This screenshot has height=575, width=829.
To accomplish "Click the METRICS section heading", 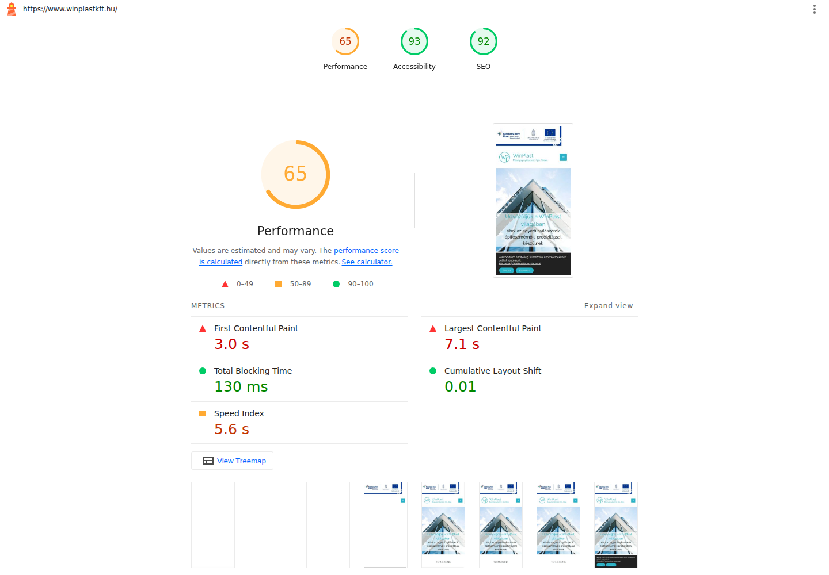I will point(208,306).
